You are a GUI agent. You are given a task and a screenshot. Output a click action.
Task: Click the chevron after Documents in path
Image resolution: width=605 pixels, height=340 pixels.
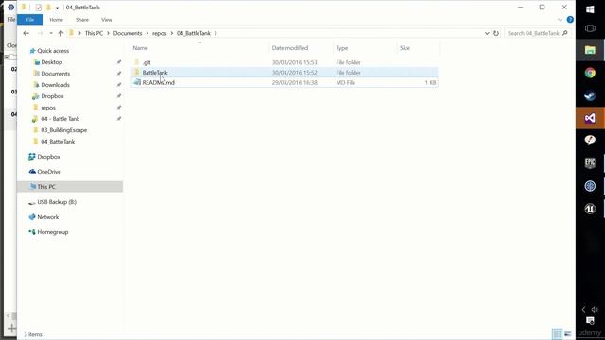(147, 33)
